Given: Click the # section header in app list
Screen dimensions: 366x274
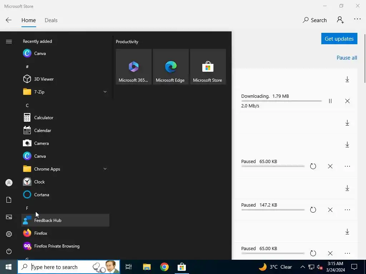Looking at the screenshot, I should [x=27, y=67].
